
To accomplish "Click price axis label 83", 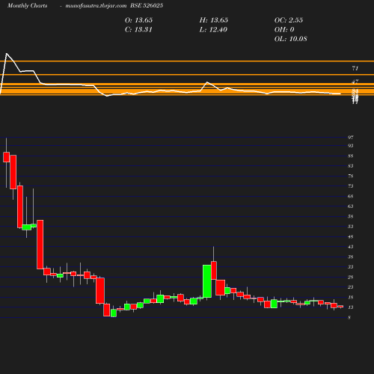I will (x=351, y=166).
